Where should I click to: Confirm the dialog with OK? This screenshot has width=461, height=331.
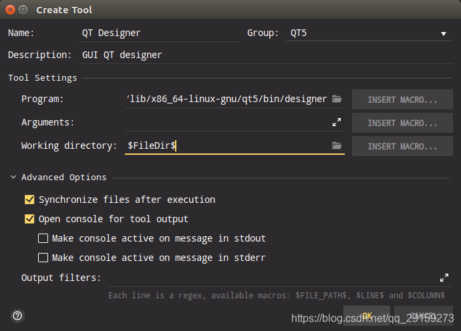point(367,316)
